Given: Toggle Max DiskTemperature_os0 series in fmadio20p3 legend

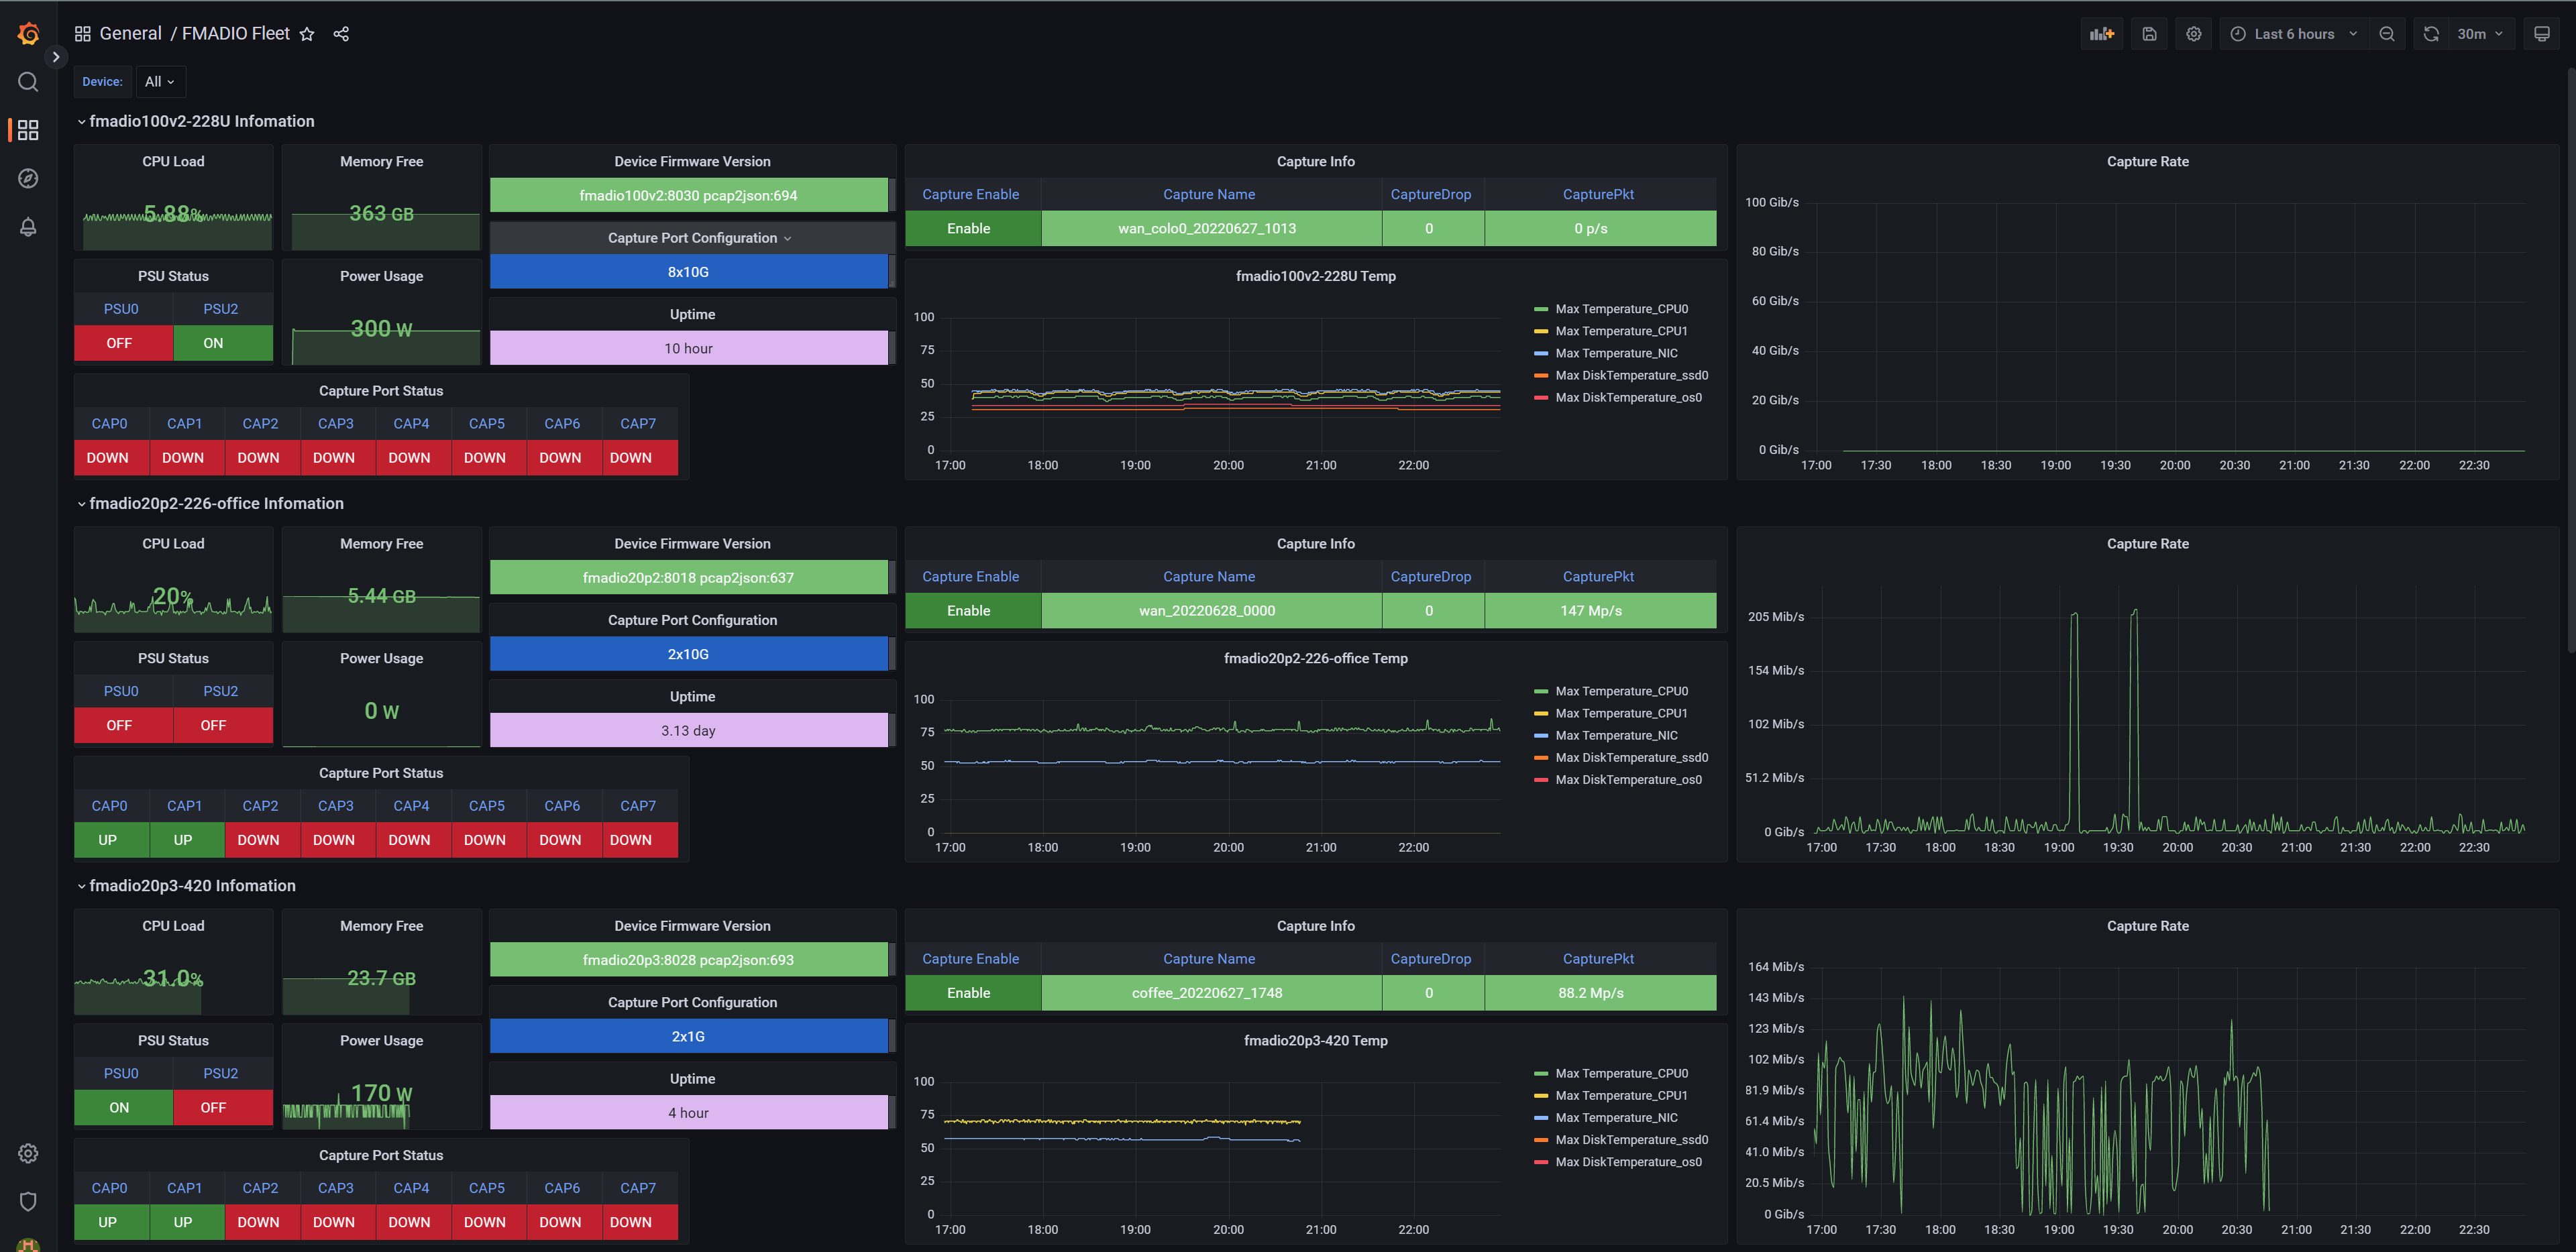Looking at the screenshot, I should pyautogui.click(x=1627, y=1162).
